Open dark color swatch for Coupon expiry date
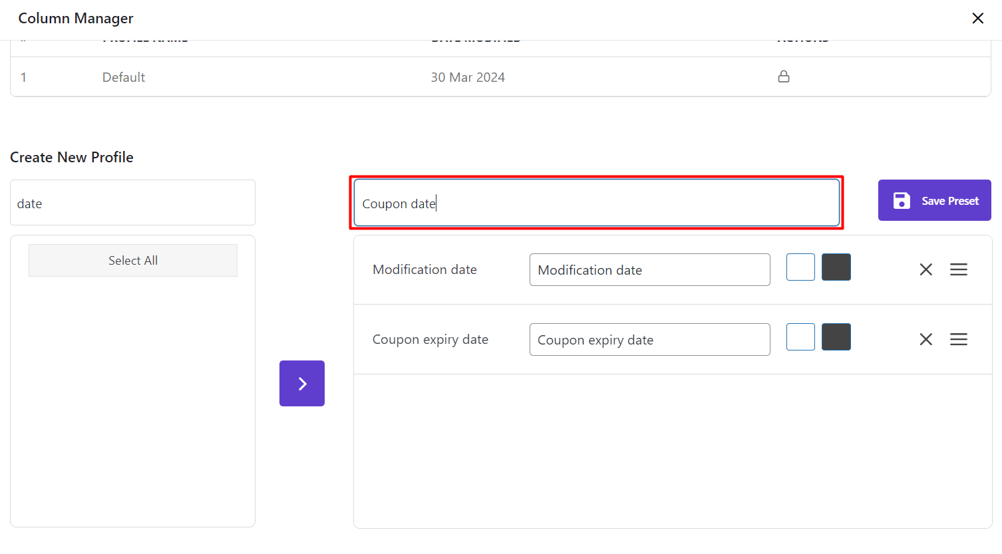1002x554 pixels. coord(836,337)
